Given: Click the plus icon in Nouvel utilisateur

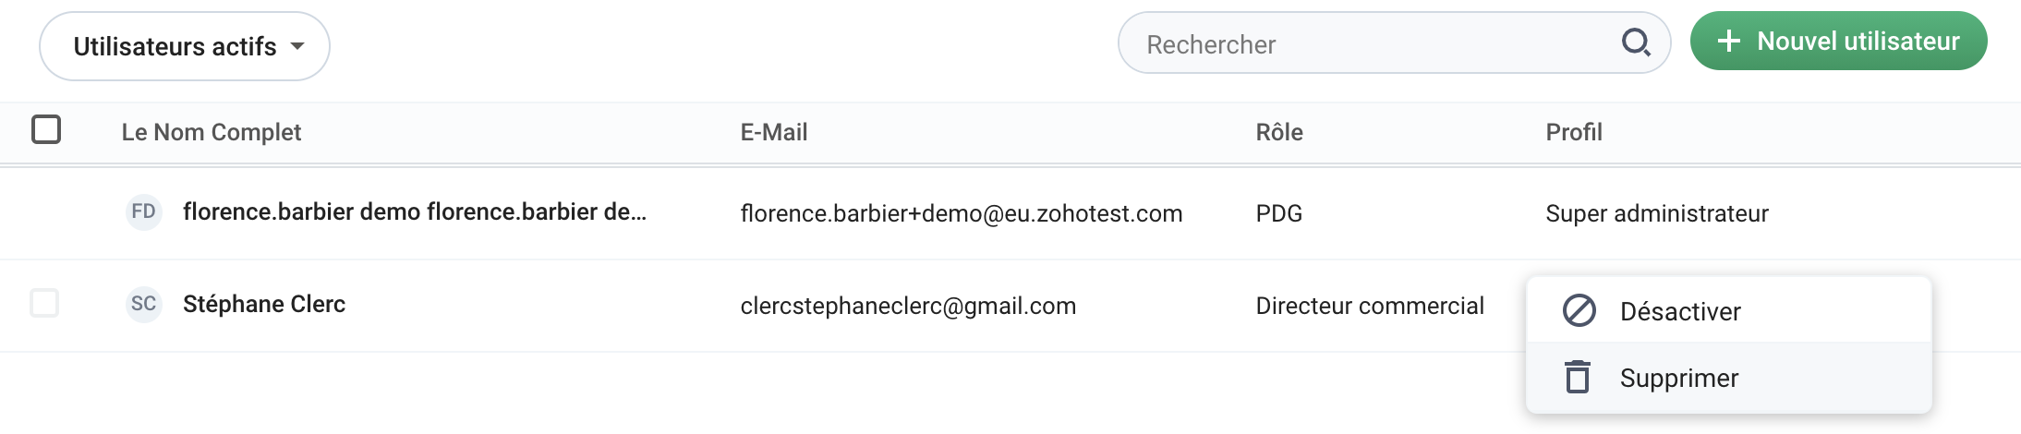Looking at the screenshot, I should coord(1728,42).
